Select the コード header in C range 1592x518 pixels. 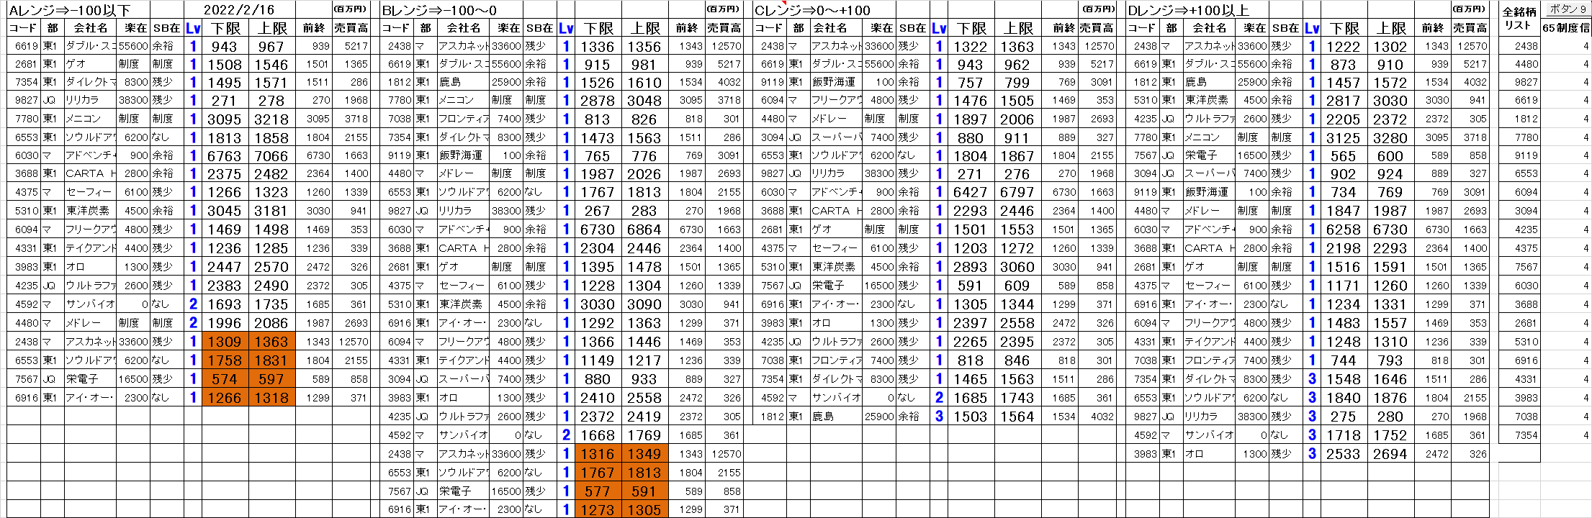[769, 28]
